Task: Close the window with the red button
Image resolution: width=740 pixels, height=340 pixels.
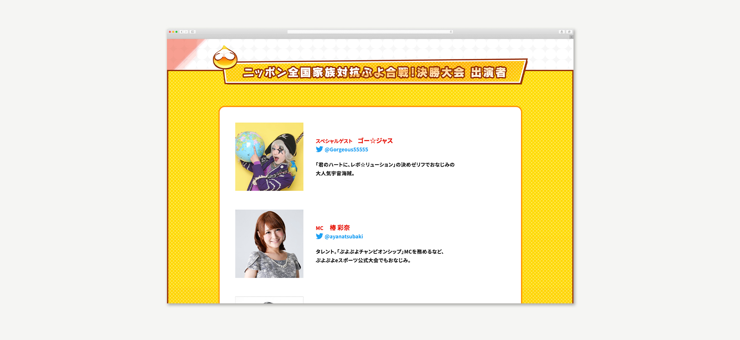Action: point(170,32)
